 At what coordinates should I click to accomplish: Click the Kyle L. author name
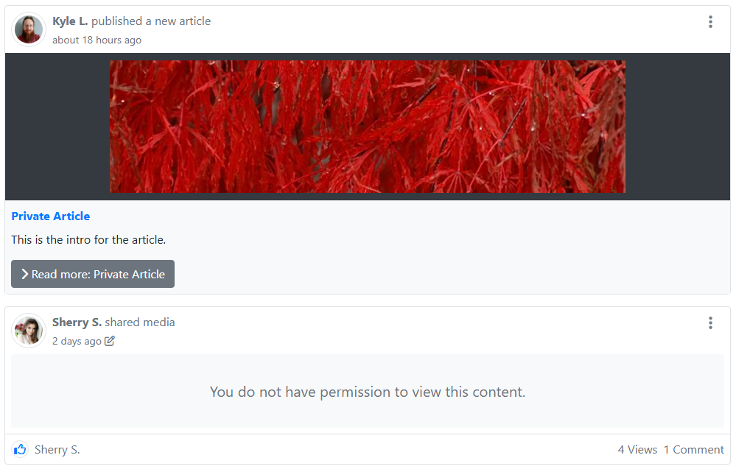pos(70,21)
